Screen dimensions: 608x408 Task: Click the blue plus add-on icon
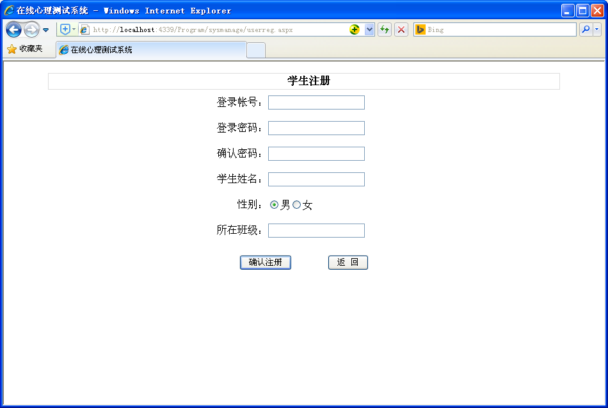click(65, 29)
